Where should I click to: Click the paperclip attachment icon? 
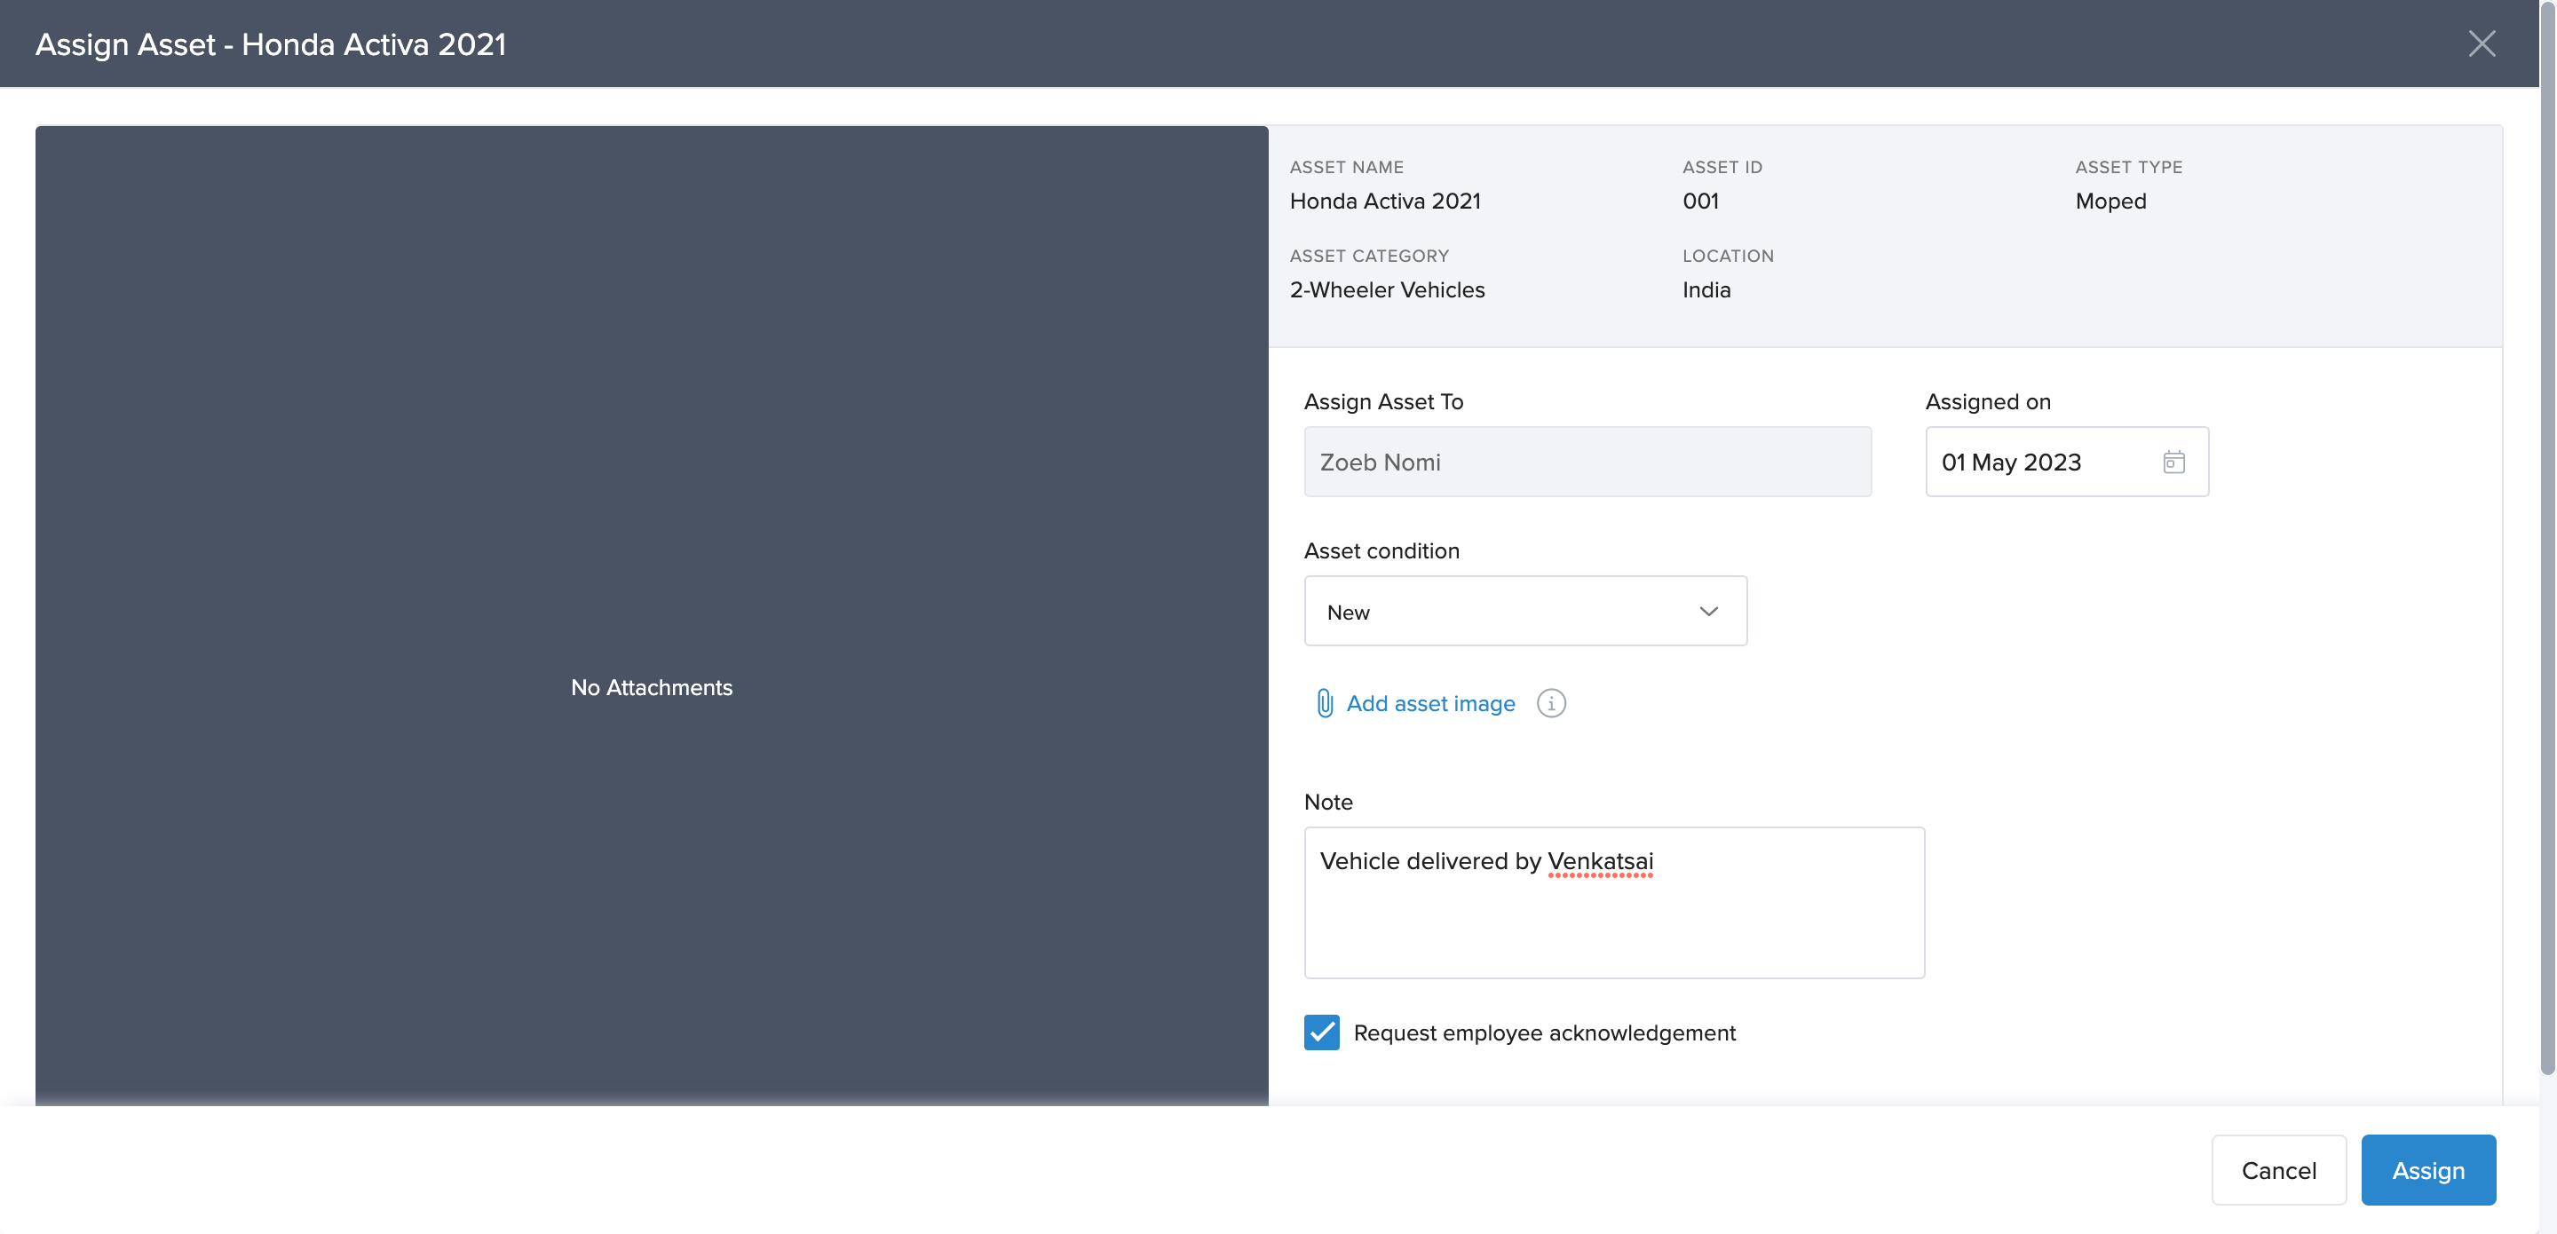(x=1324, y=703)
